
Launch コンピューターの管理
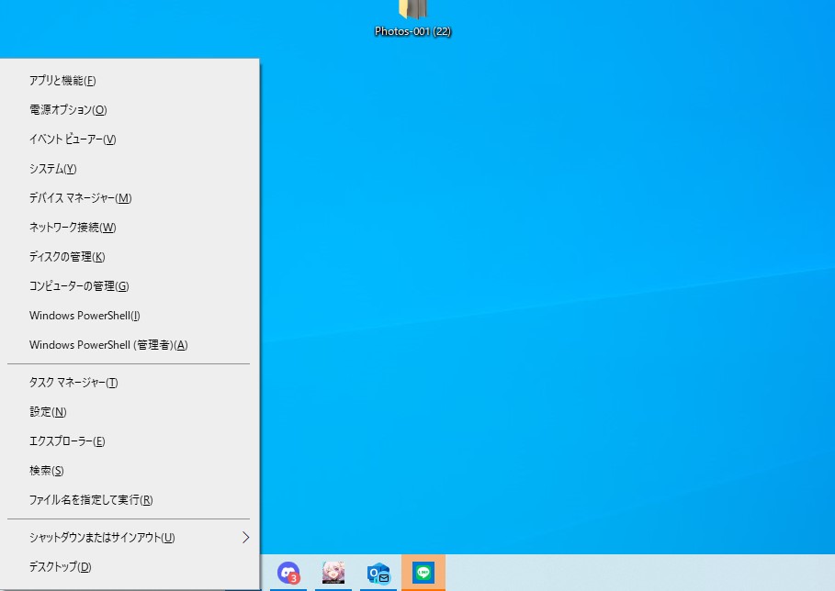tap(79, 286)
